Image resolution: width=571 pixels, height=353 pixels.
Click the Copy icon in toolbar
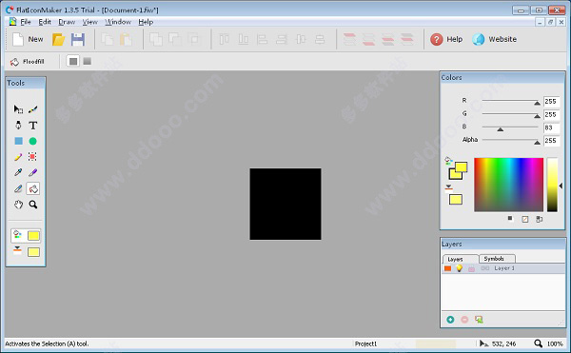[x=107, y=39]
